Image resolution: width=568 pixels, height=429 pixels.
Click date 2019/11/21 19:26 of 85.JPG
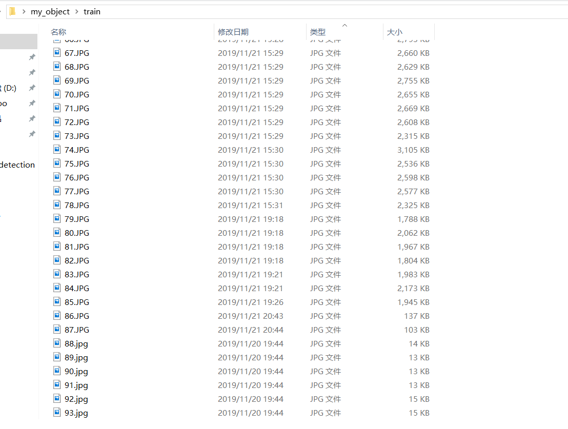pos(250,302)
